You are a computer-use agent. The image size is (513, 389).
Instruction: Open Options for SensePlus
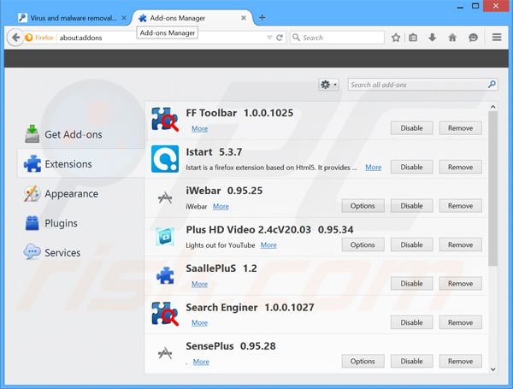[363, 361]
